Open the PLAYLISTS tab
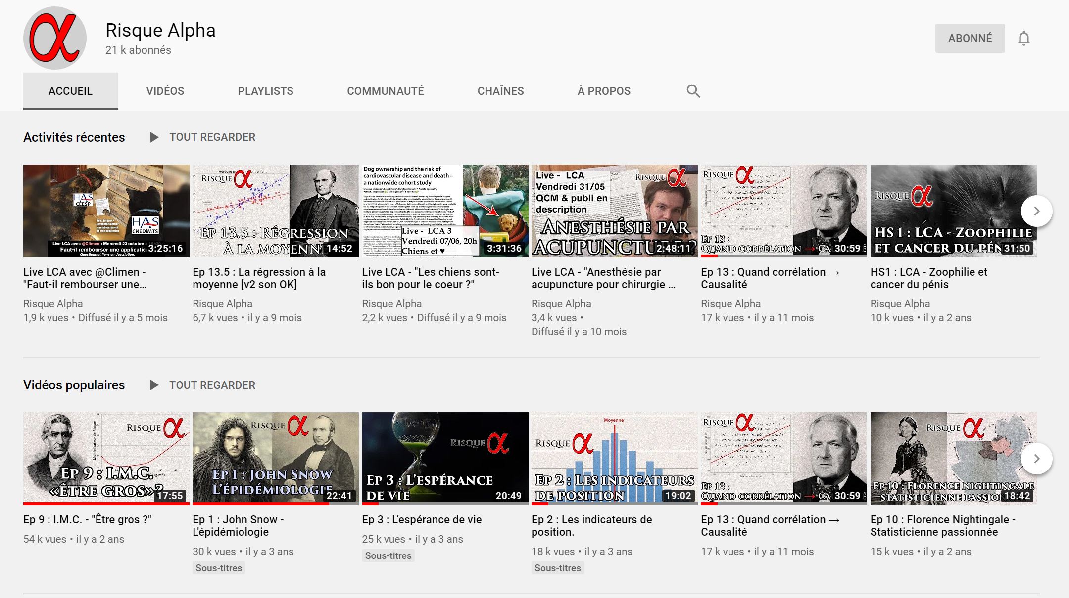The height and width of the screenshot is (598, 1069). pyautogui.click(x=265, y=91)
